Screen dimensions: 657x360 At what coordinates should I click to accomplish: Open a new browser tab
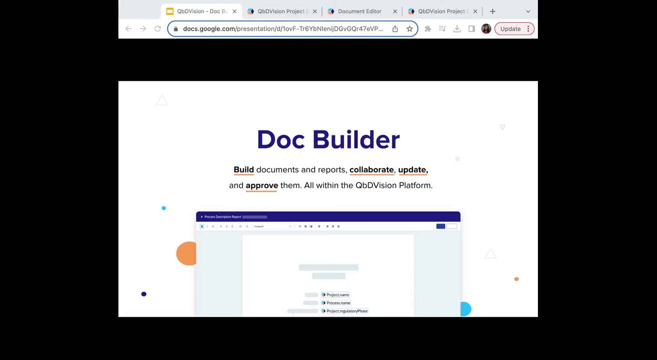[492, 11]
